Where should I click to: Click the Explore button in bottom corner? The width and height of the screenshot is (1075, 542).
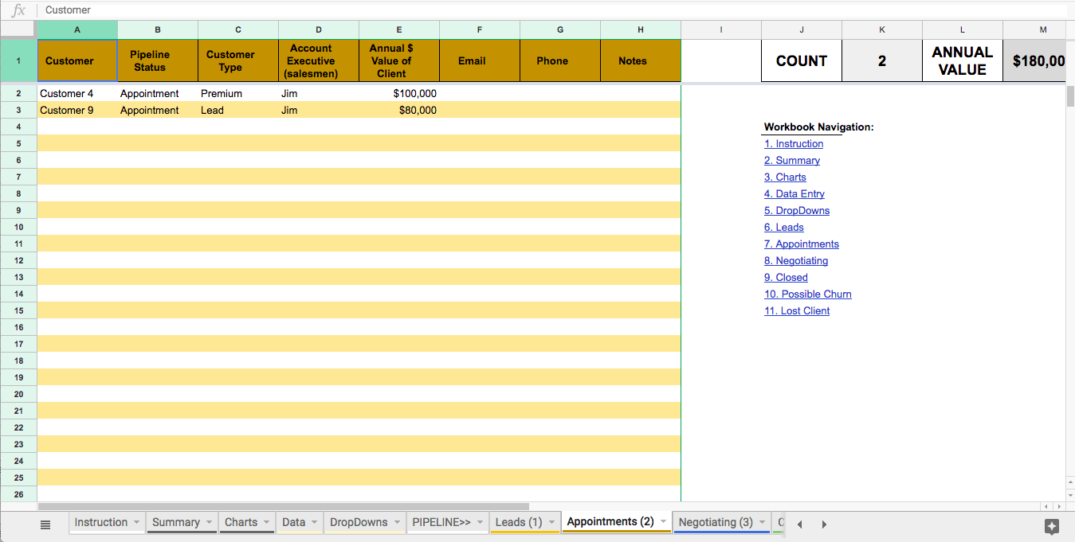1051,526
